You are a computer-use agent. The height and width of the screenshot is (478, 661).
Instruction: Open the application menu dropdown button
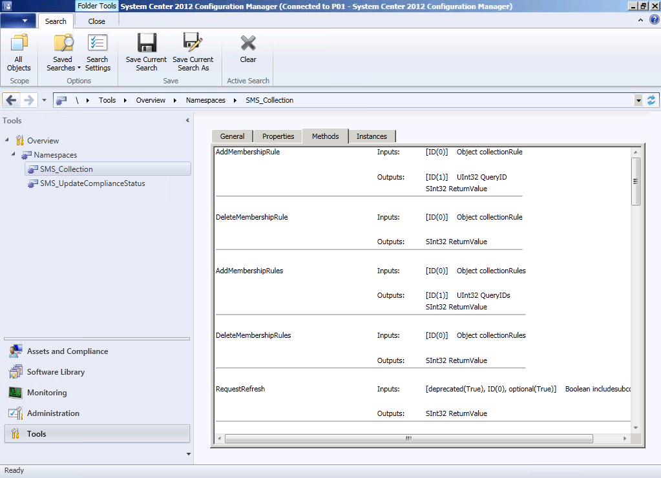18,21
